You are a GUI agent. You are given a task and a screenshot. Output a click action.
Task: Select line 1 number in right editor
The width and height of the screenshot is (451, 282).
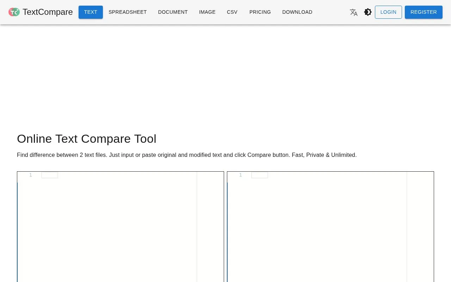pos(241,175)
